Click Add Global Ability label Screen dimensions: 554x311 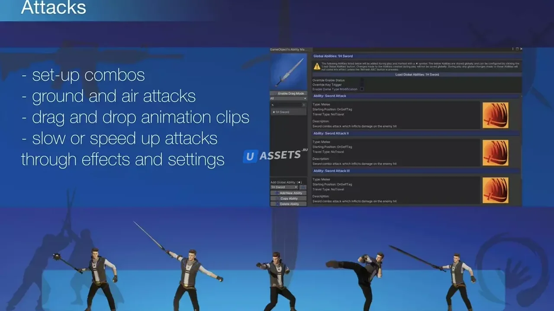click(x=285, y=182)
